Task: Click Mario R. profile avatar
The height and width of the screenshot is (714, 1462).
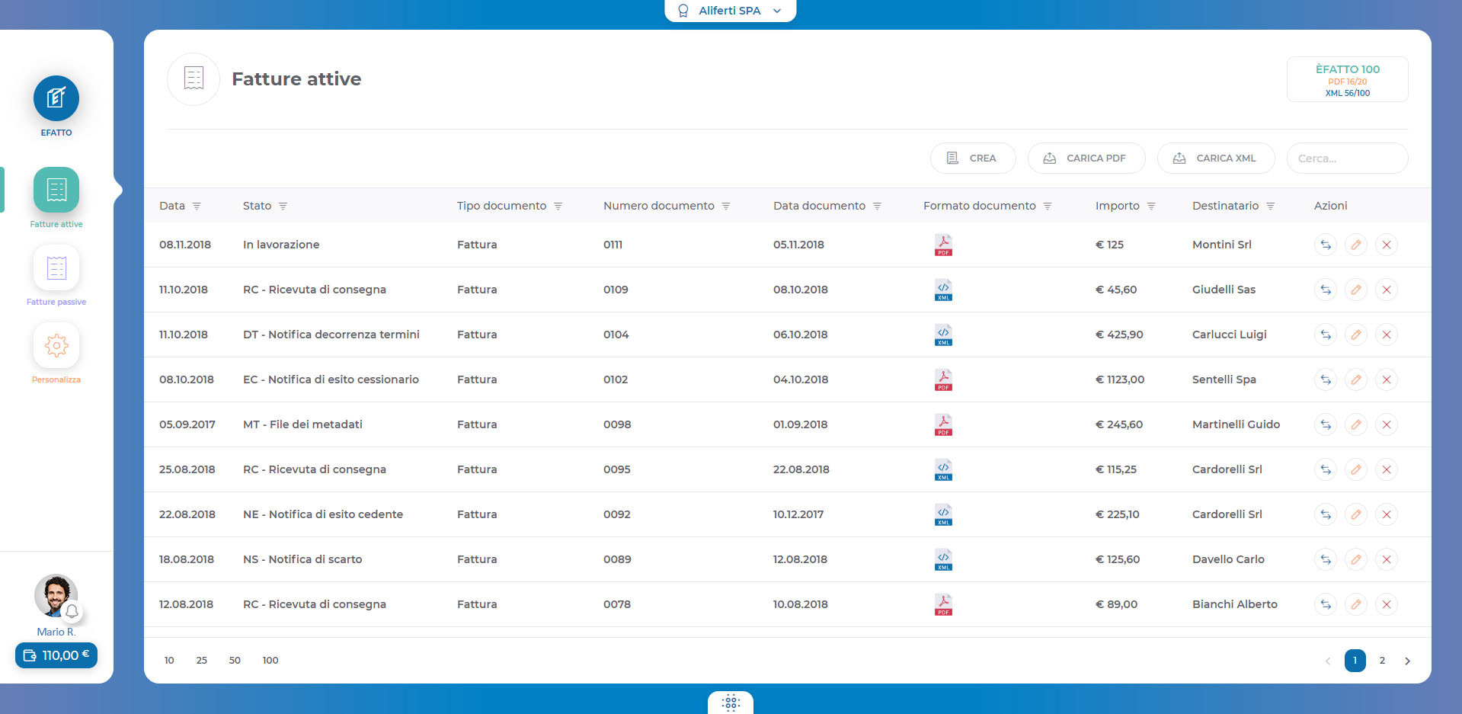Action: [x=56, y=595]
